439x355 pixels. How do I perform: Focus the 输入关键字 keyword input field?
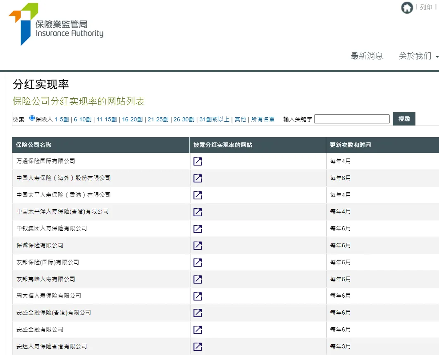pos(352,119)
